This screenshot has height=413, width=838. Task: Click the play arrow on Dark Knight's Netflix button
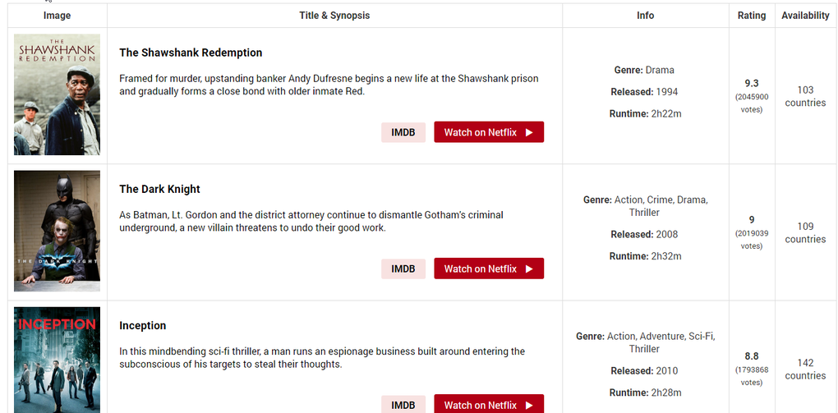point(530,268)
